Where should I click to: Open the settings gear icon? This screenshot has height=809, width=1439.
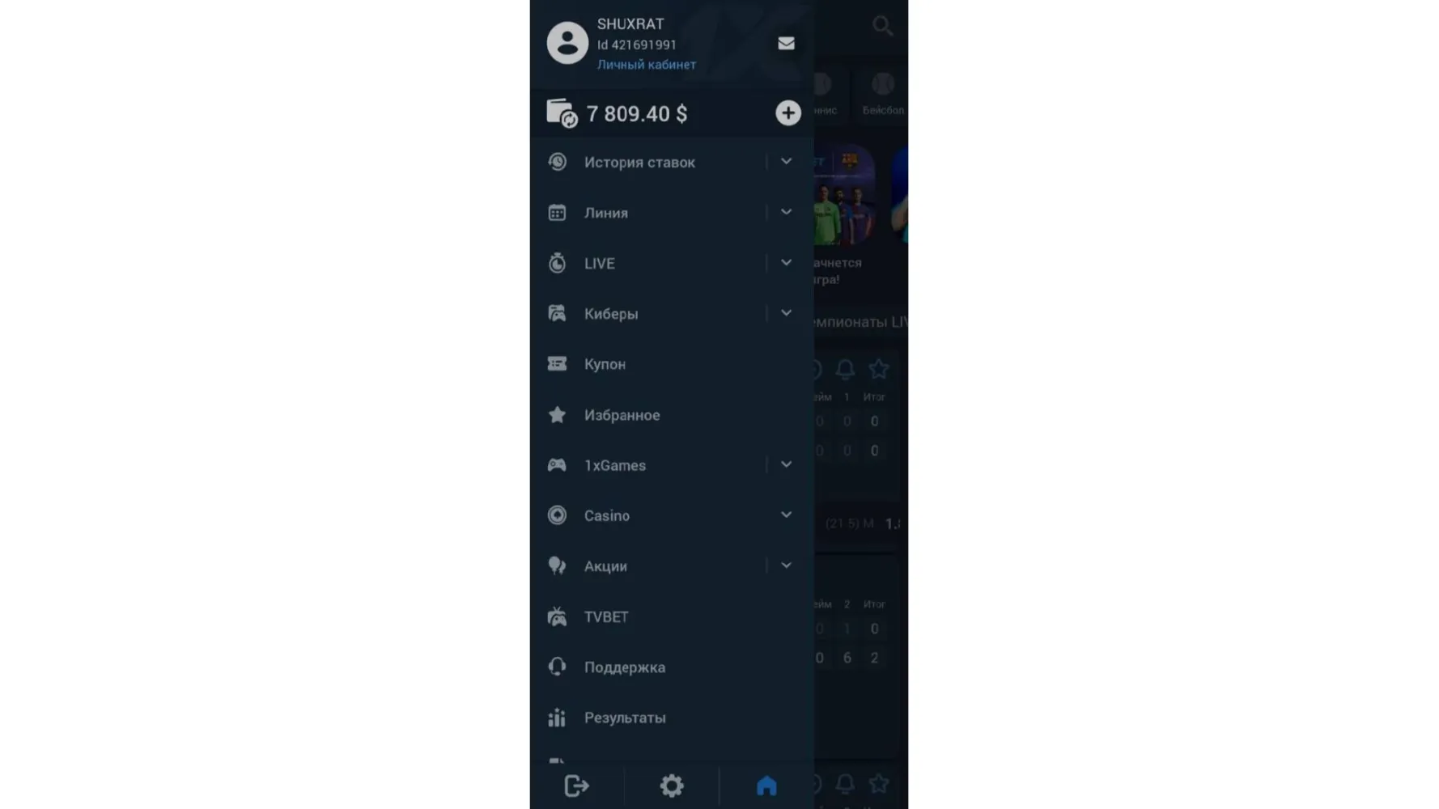(671, 786)
